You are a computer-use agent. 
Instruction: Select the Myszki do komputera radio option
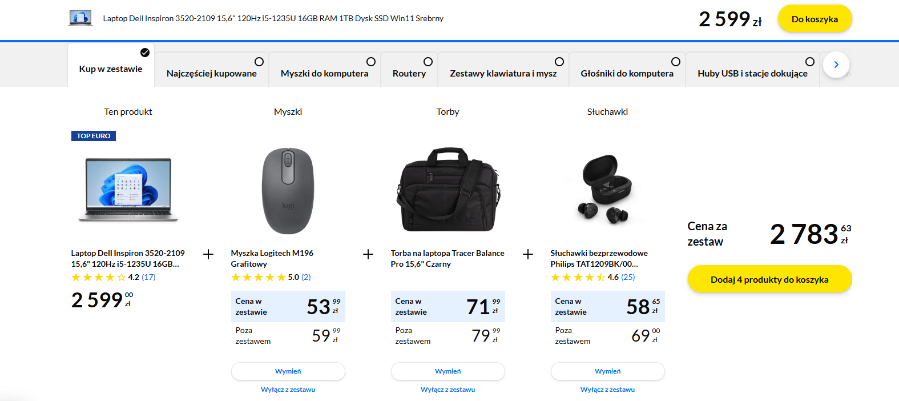371,62
